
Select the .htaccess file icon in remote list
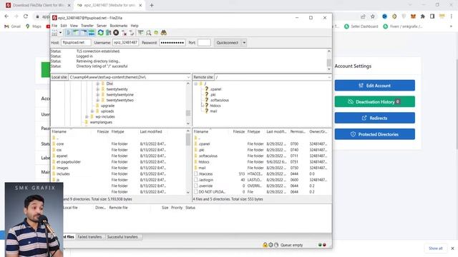(196, 174)
